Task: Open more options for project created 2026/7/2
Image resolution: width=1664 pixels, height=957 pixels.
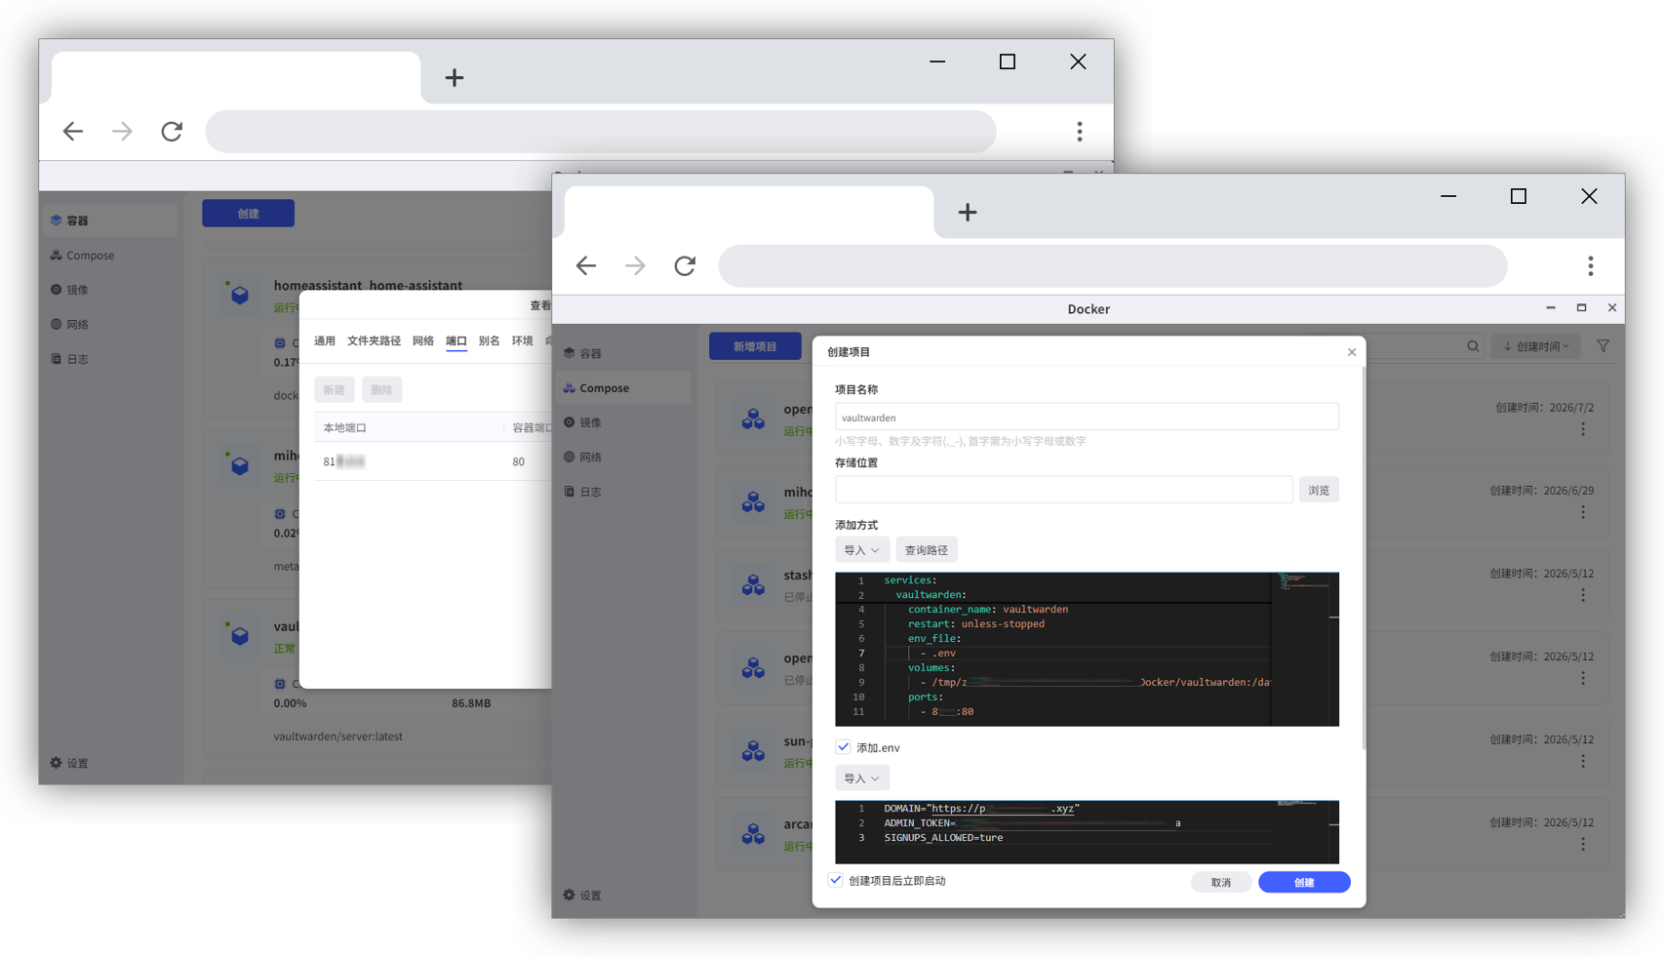Action: coord(1583,429)
